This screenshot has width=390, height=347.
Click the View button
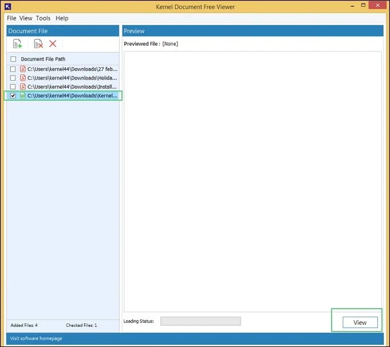point(360,322)
